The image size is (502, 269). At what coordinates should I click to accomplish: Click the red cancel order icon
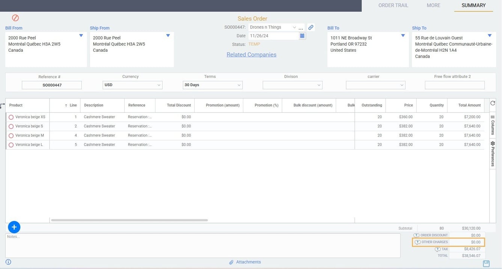(x=15, y=18)
